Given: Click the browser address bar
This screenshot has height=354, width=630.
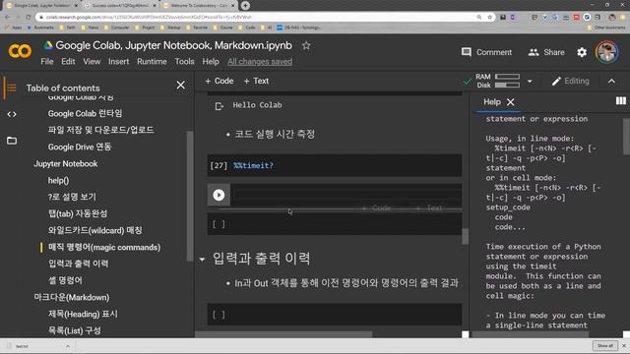Looking at the screenshot, I should pos(257,18).
